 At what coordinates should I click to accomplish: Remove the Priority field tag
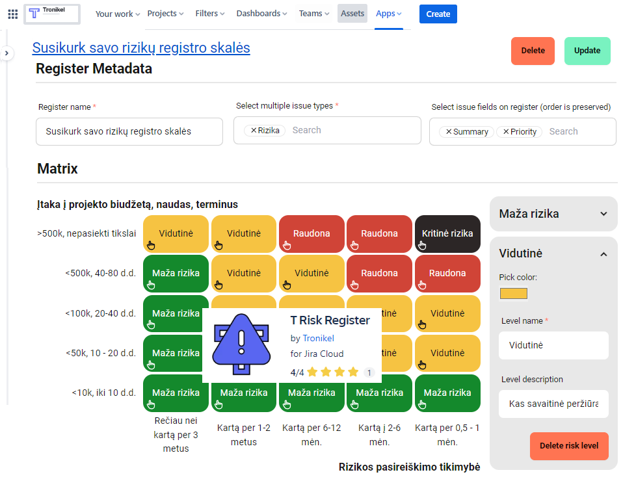pyautogui.click(x=506, y=131)
